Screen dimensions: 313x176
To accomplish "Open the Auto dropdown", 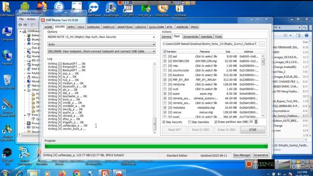I will point(101,44).
